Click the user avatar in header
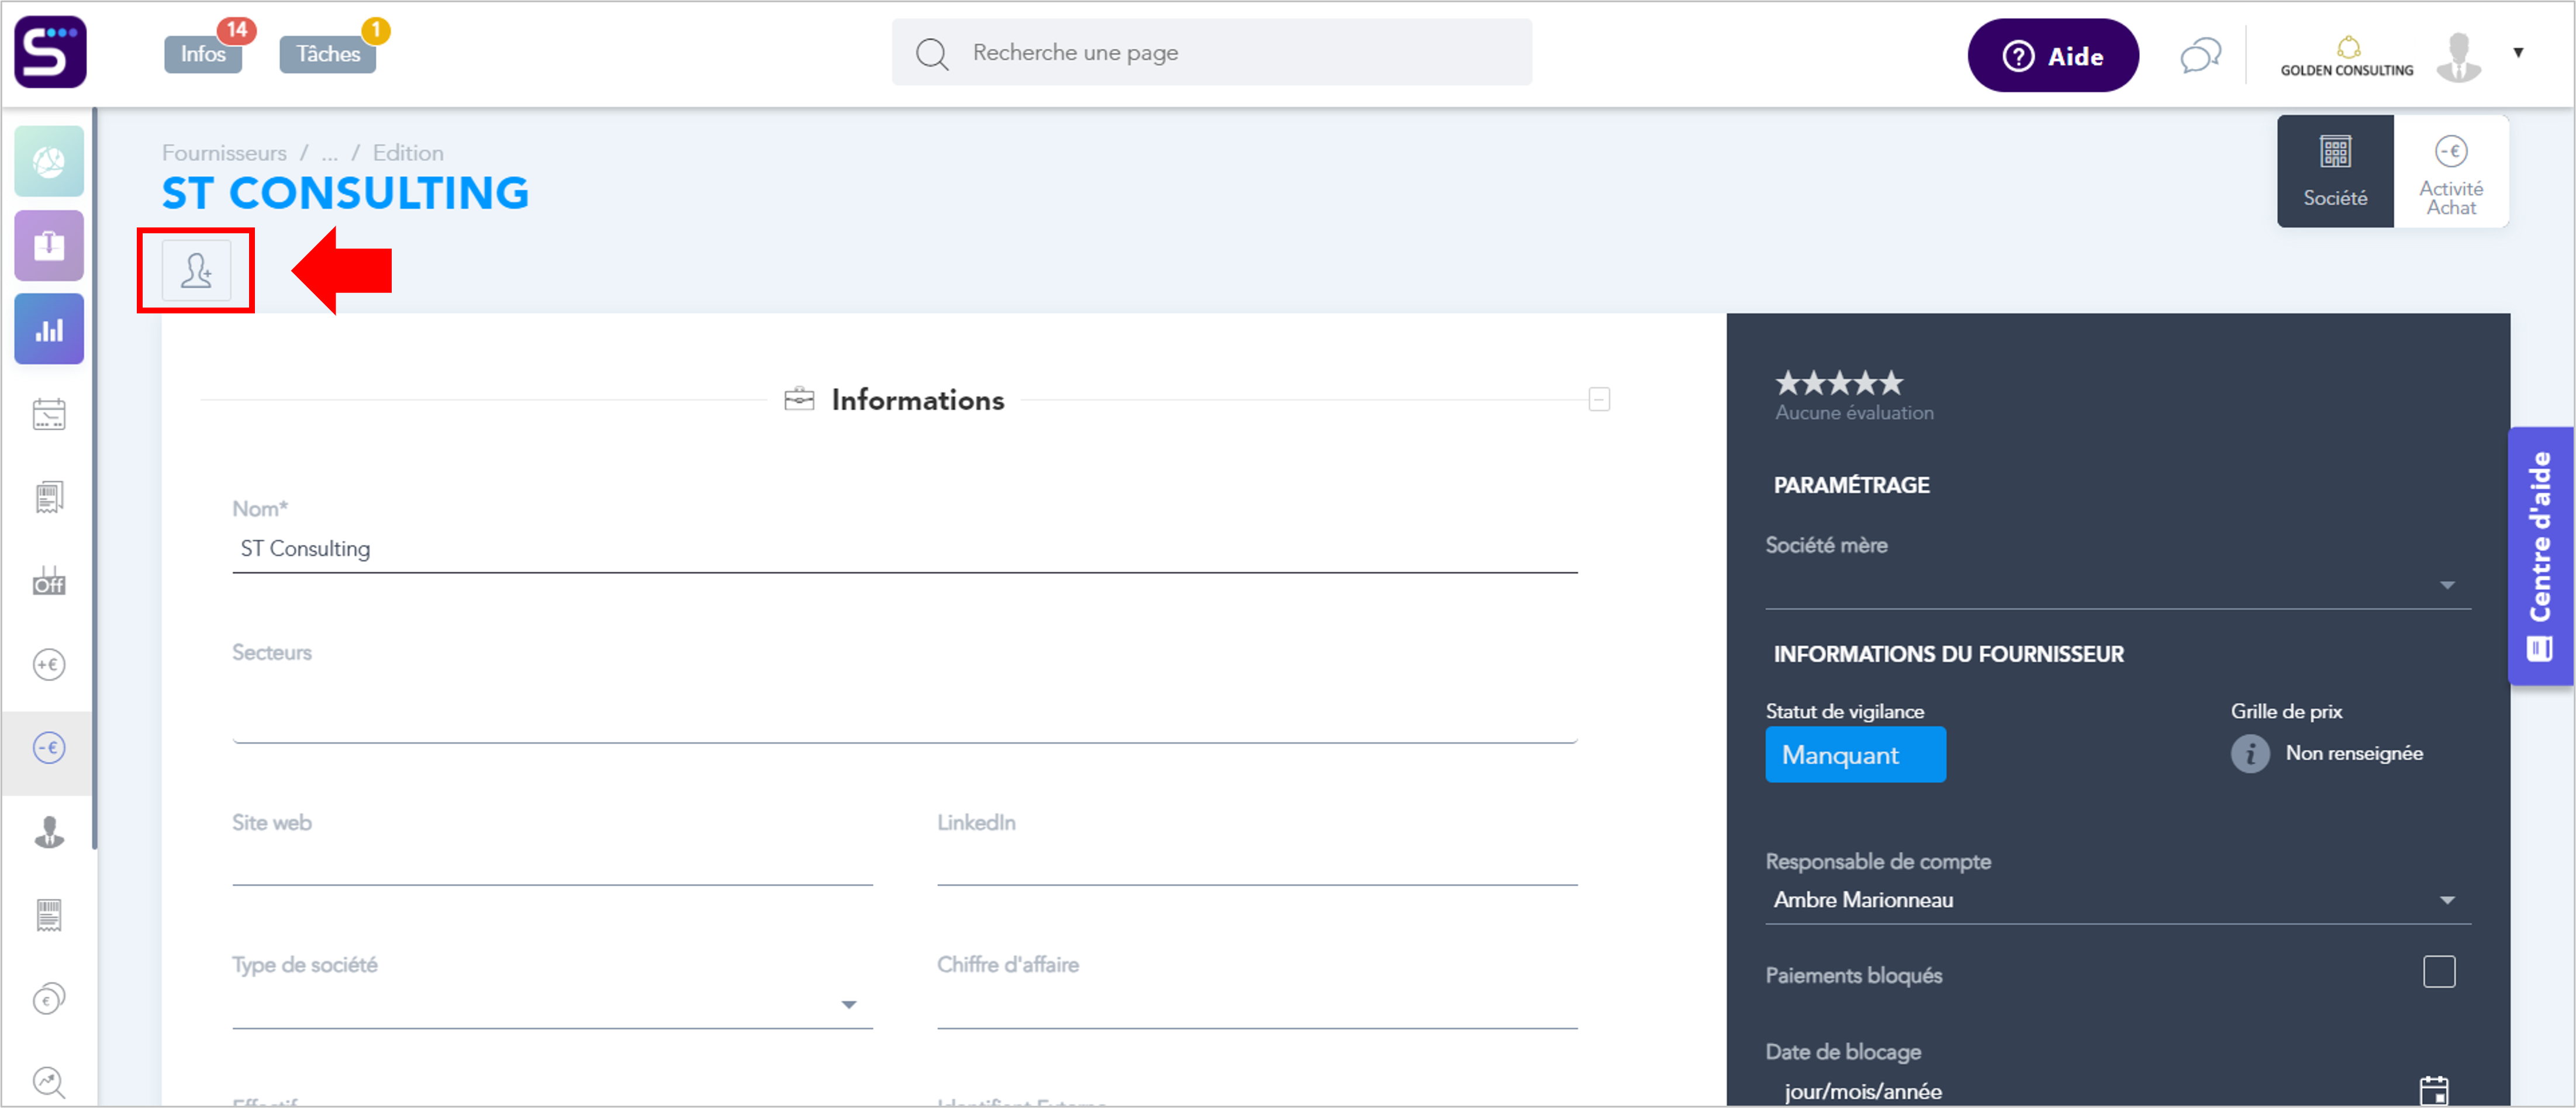The image size is (2576, 1108). (x=2458, y=56)
